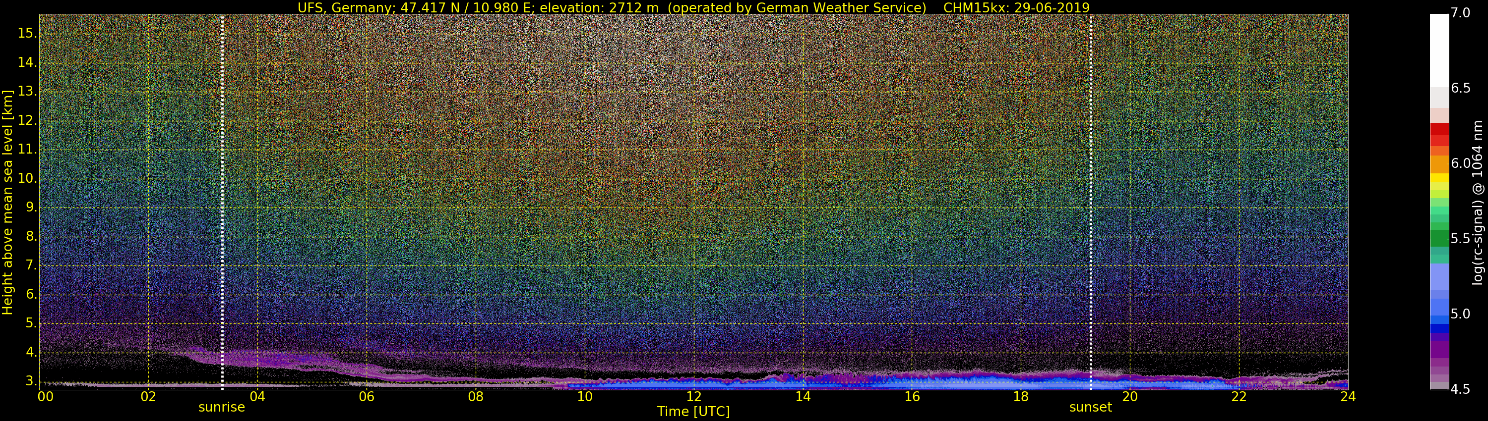Click the '9.' height axis tick label
Image resolution: width=1488 pixels, height=421 pixels.
tap(32, 208)
